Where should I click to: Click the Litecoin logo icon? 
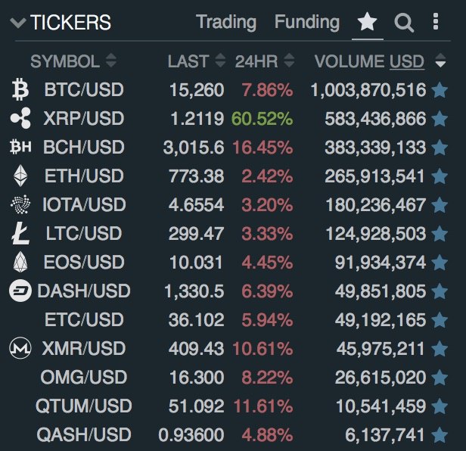coord(20,233)
